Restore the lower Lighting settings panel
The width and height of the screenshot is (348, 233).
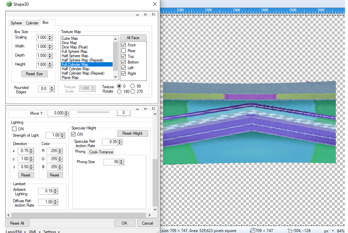point(146,109)
